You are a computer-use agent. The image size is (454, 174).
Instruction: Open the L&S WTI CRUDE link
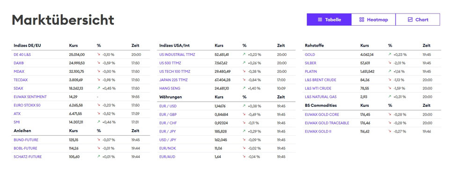coord(318,88)
